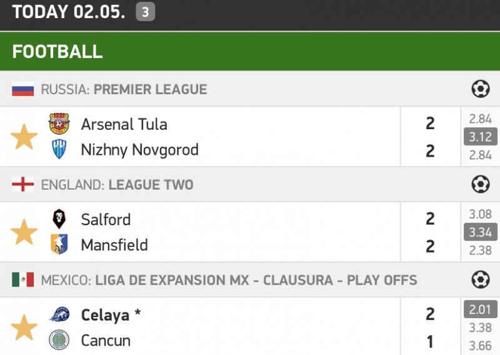
Task: Toggle favorite star for Salford vs Mansfield
Action: click(24, 232)
